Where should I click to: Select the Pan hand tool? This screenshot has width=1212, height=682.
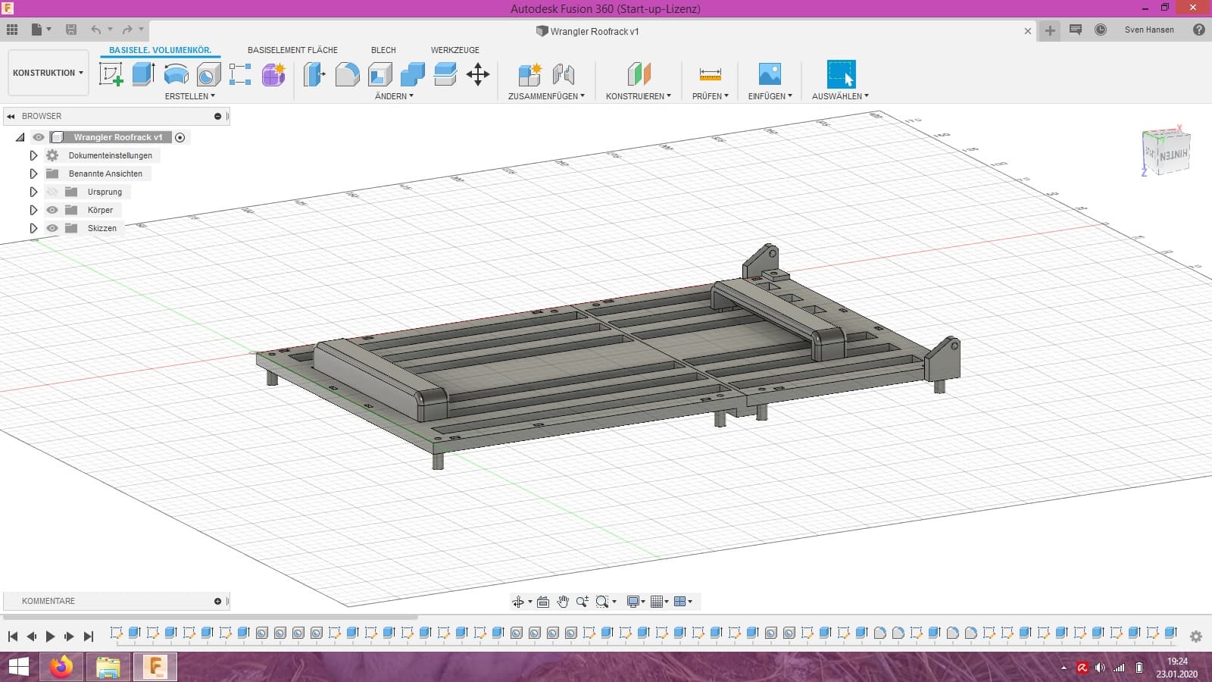click(562, 601)
